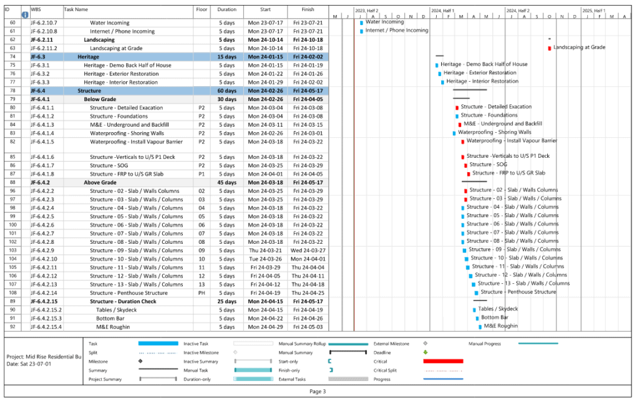This screenshot has width=639, height=406.
Task: Select the green Deadline arrow icon in the legend
Action: pos(426,352)
